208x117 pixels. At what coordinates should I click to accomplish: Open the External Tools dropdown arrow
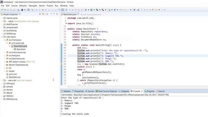pos(106,10)
